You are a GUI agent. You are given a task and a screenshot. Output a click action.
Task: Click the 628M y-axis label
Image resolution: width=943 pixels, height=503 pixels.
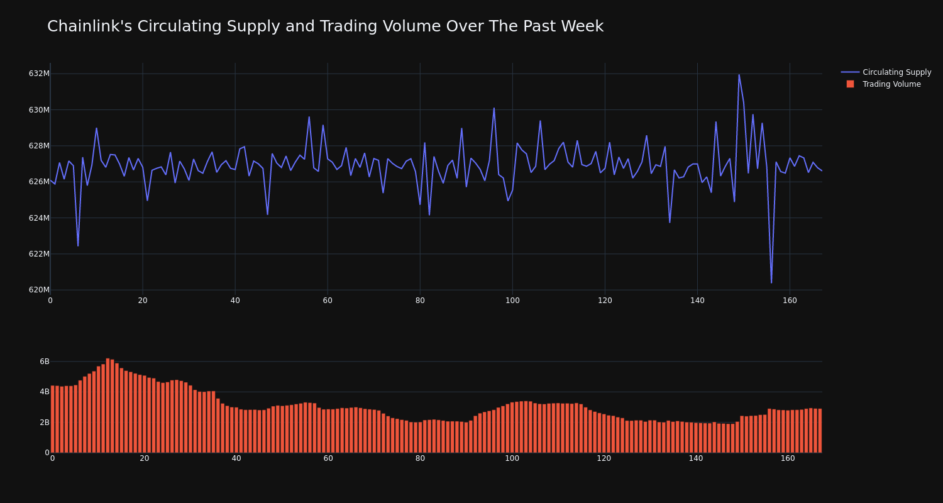[x=39, y=146]
